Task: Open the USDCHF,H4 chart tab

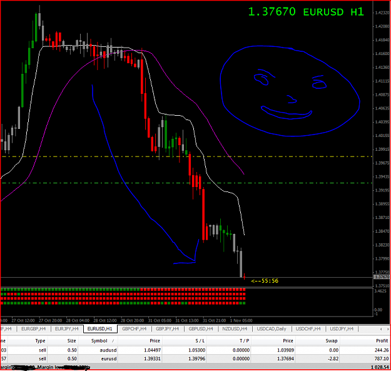Action: (x=308, y=329)
